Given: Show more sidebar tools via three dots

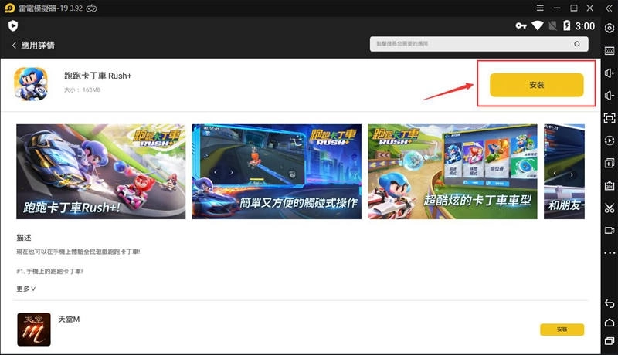Looking at the screenshot, I should [x=610, y=253].
